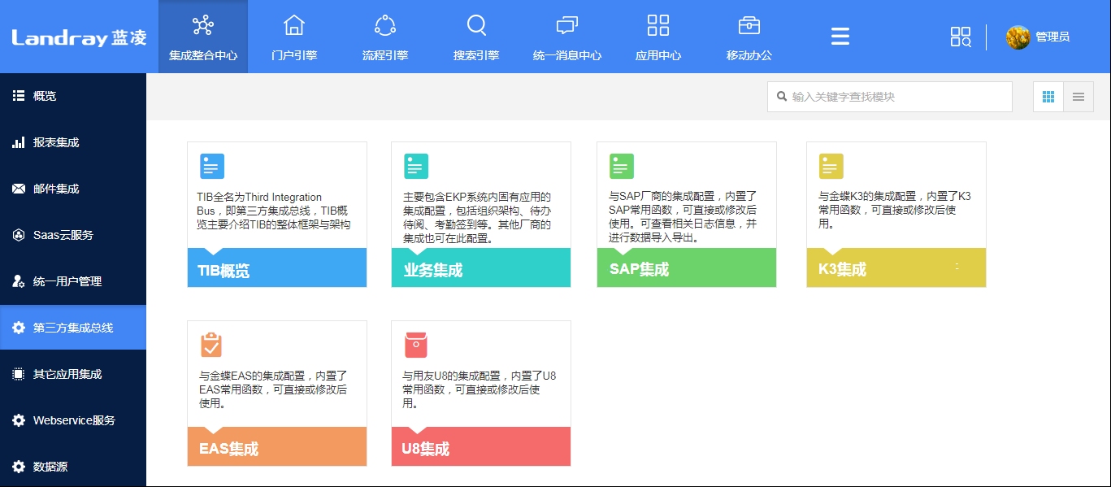Click the app search icon beside the avatar
This screenshot has height=487, width=1111.
(x=961, y=37)
